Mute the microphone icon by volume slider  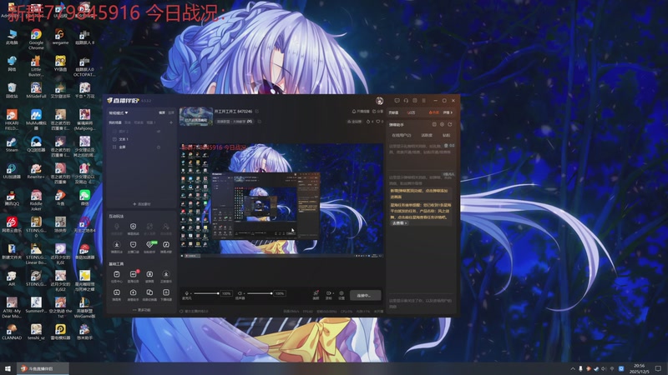[186, 293]
